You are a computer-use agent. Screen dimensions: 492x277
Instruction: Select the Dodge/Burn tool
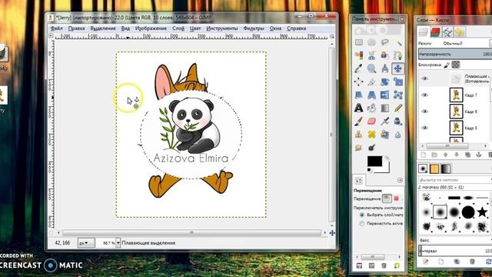point(372,147)
